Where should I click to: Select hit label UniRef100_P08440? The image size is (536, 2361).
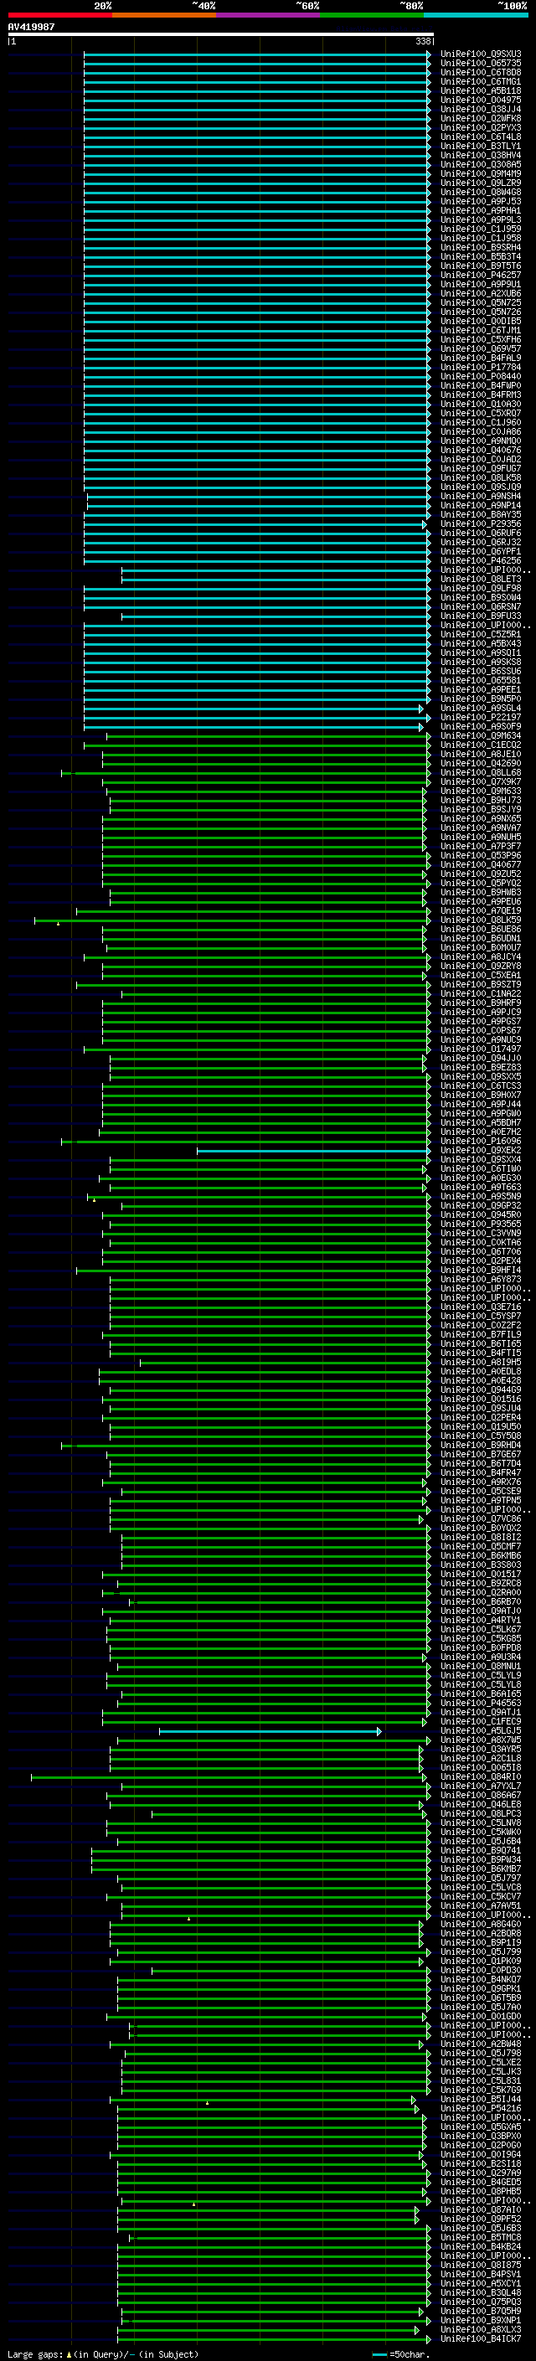click(x=481, y=376)
